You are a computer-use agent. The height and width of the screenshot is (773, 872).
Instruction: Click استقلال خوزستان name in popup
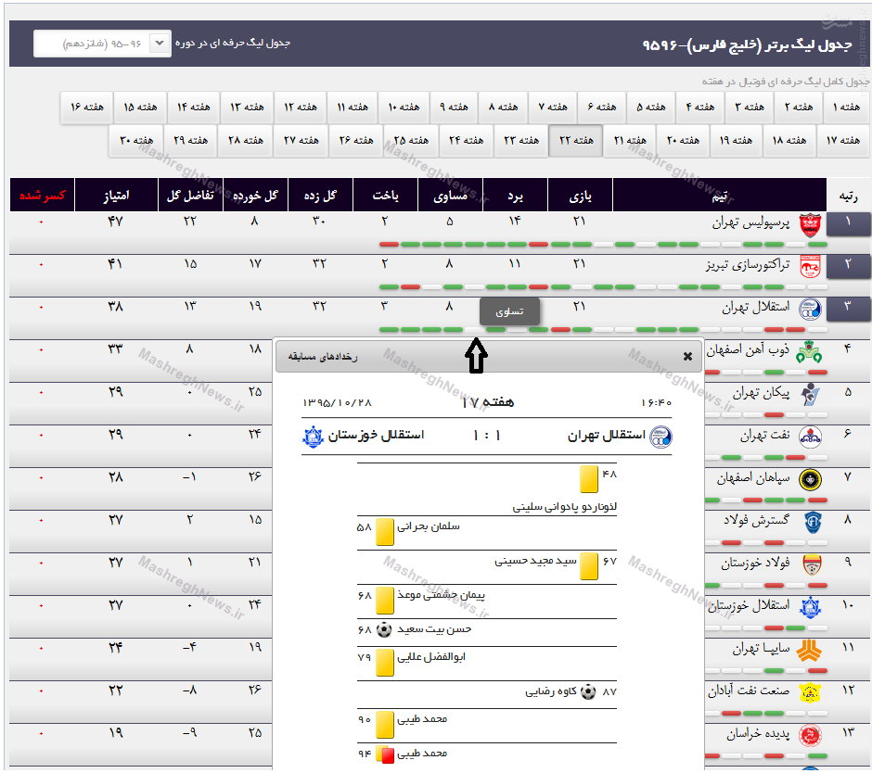[x=376, y=435]
